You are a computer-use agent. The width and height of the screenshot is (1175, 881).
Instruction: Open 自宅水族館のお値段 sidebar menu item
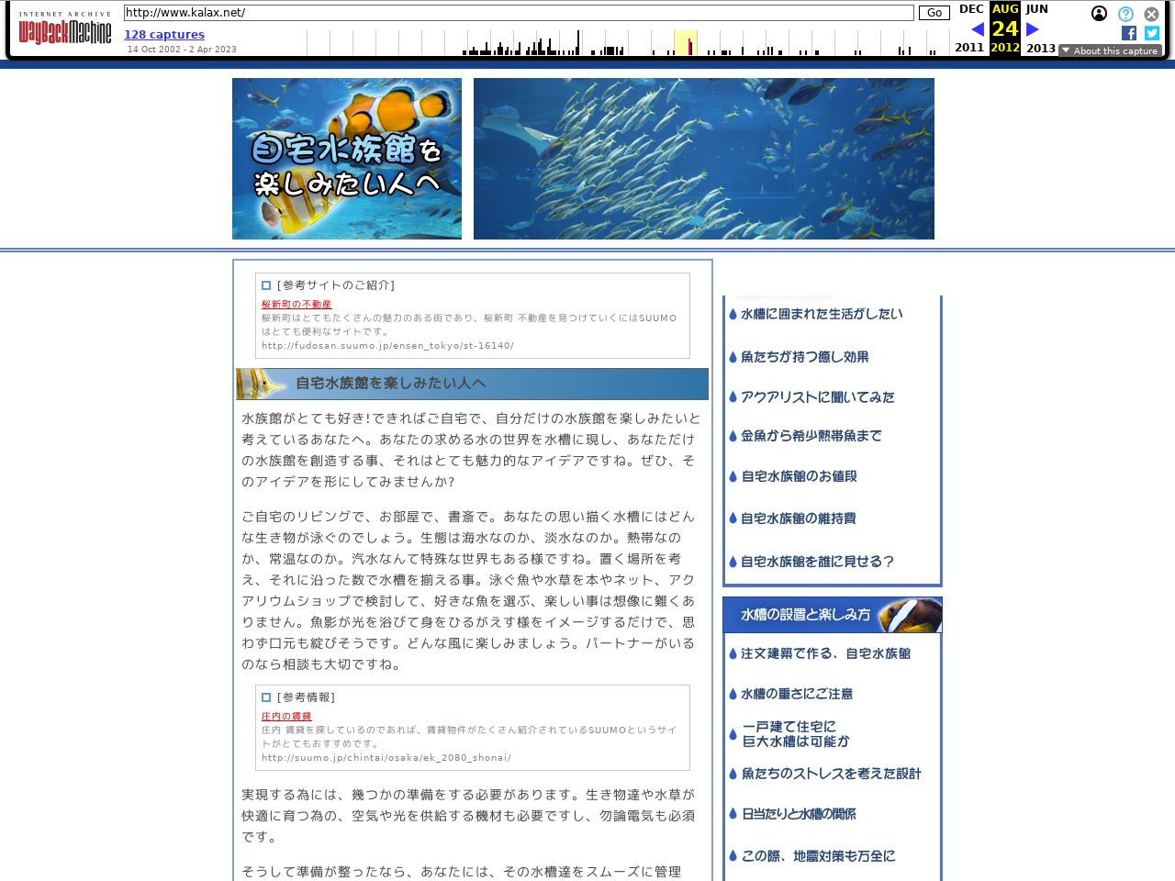point(799,476)
